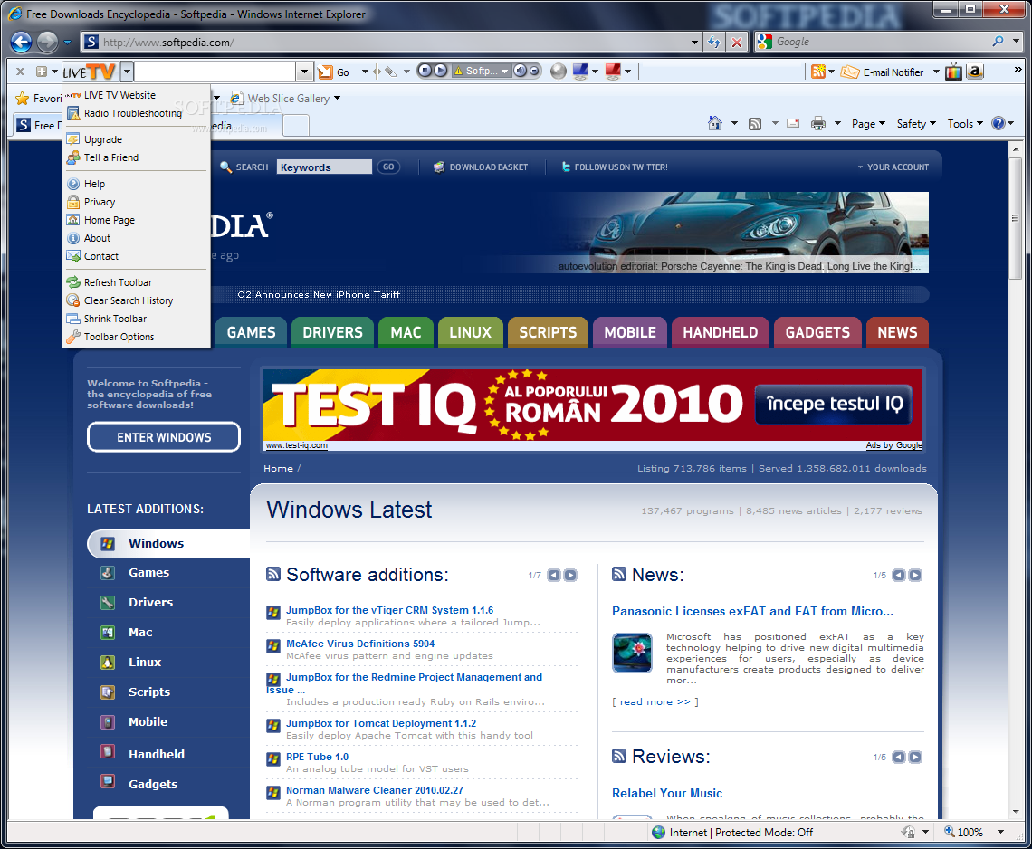Screen dimensions: 1032x849
Task: Collapse the LIVE TV menu dropdown arrow
Action: click(x=127, y=72)
